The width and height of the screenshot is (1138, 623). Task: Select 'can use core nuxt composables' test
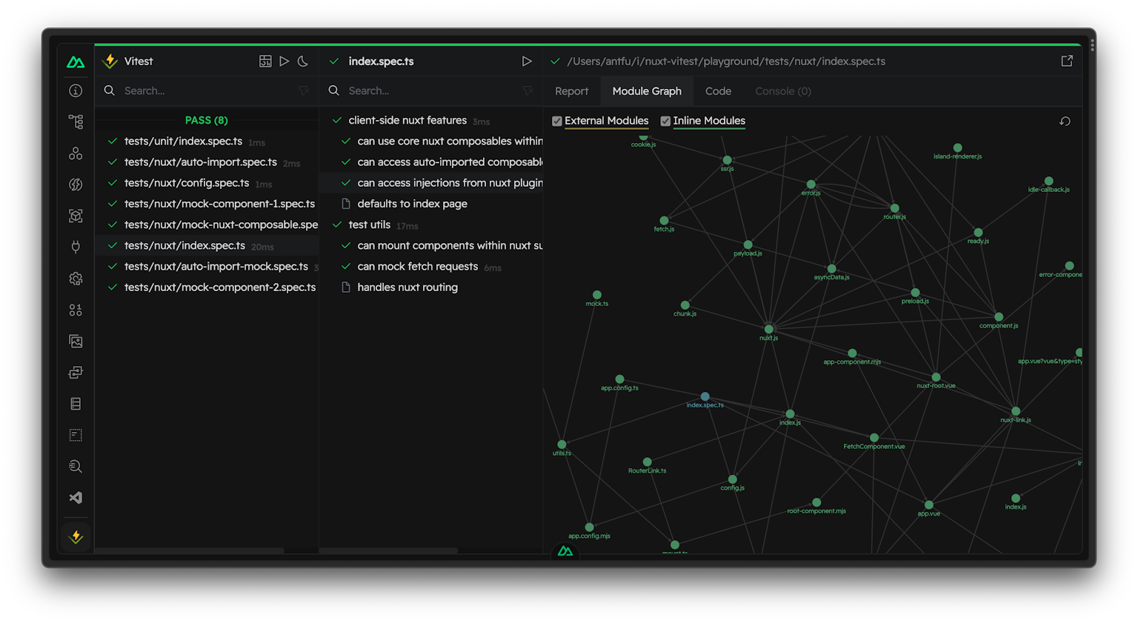point(431,141)
